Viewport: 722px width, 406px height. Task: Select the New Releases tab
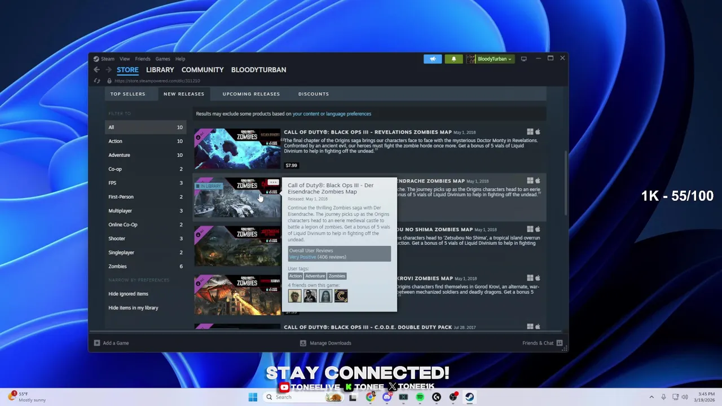[x=184, y=94]
